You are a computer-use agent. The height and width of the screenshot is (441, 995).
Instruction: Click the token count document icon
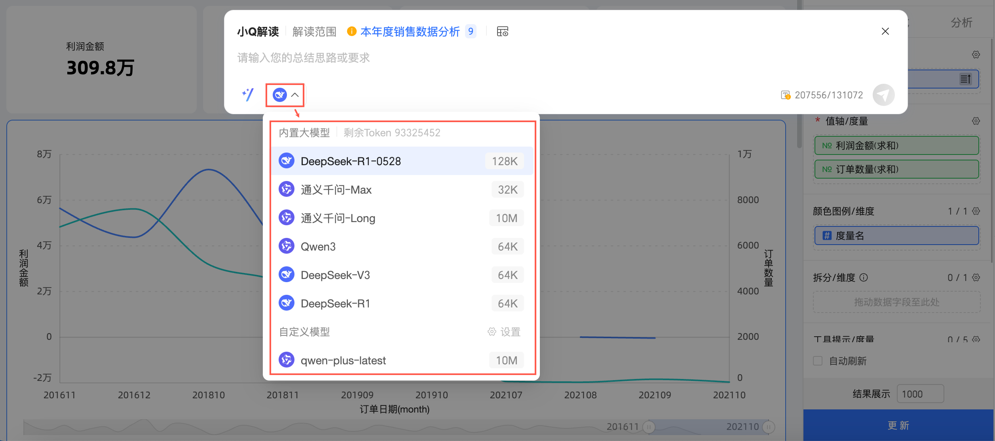point(785,95)
